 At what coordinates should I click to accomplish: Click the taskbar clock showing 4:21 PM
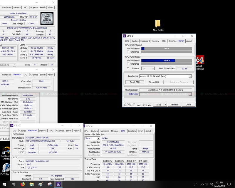pos(219,184)
